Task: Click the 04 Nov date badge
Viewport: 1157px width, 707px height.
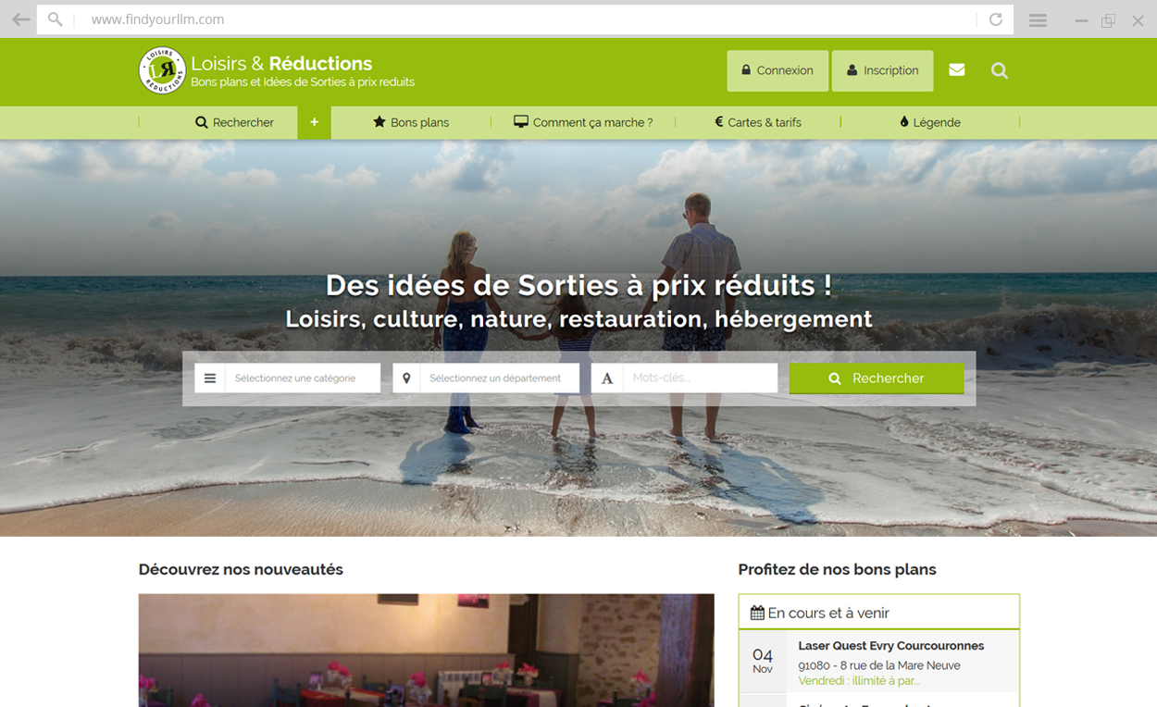Action: pos(763,661)
